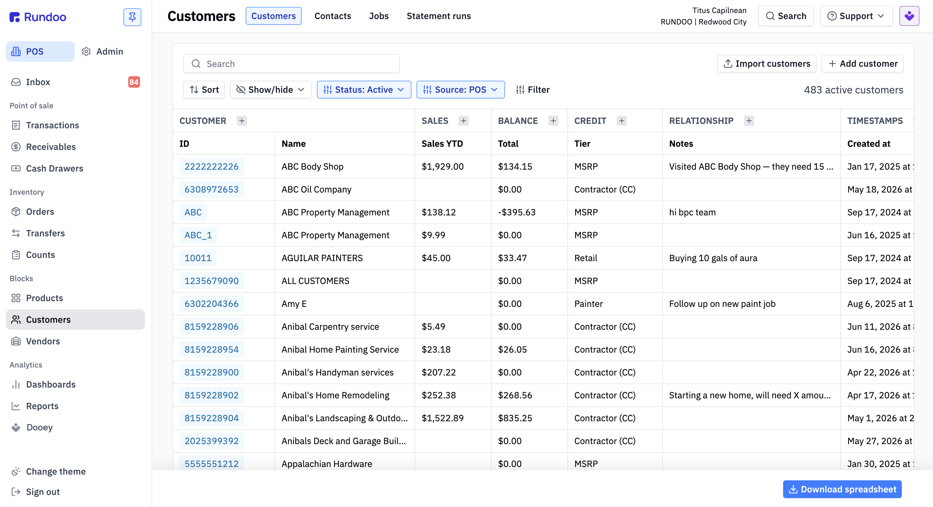Open the Sort options
This screenshot has height=507, width=933.
click(204, 90)
